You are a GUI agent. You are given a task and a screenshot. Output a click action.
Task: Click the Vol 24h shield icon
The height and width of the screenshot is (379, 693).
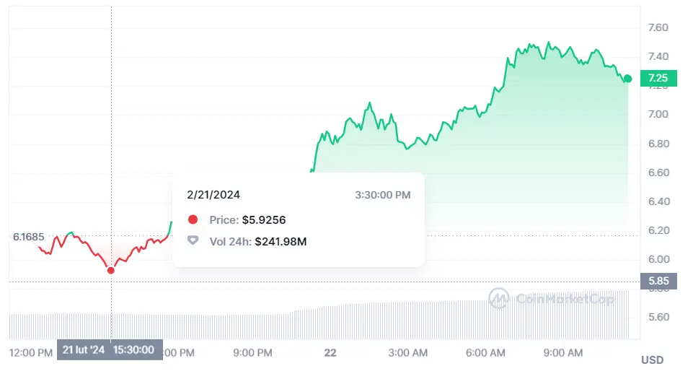[x=193, y=241]
